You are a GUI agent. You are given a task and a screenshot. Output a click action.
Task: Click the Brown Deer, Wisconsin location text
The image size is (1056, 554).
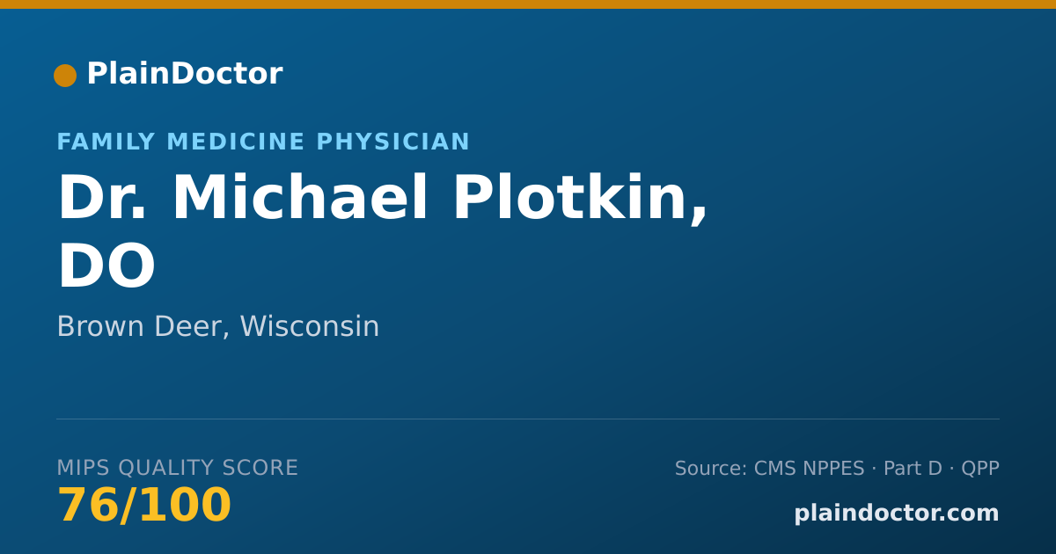point(218,327)
